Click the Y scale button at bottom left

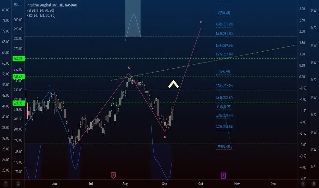(x=6, y=184)
